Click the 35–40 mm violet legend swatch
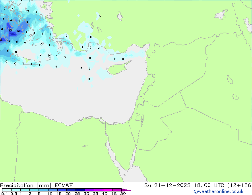Viewport: 252px width, 195px height. pyautogui.click(x=99, y=190)
